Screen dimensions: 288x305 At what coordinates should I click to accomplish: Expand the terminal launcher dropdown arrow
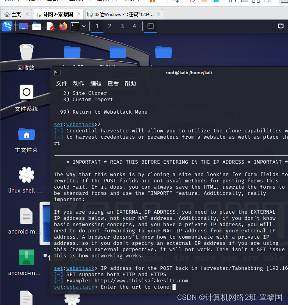coord(84,26)
